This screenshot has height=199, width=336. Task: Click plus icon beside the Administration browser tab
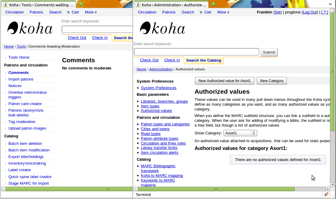click(x=213, y=4)
